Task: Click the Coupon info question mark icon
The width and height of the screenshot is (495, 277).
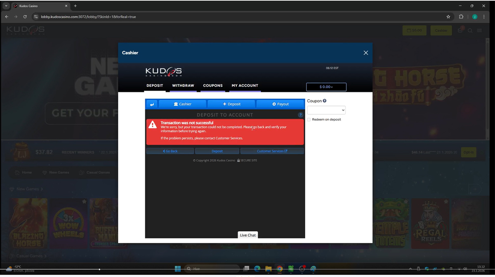Action: pyautogui.click(x=325, y=101)
